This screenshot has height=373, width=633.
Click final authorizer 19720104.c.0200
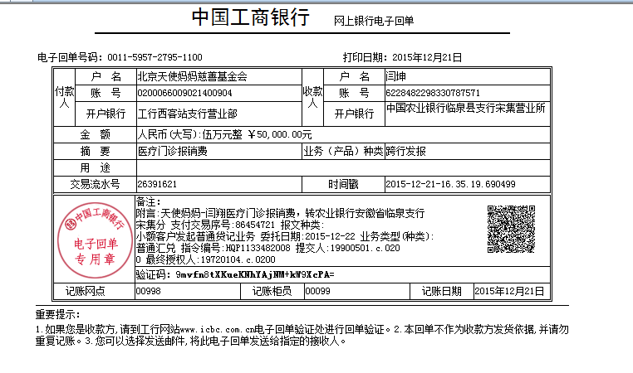238,259
